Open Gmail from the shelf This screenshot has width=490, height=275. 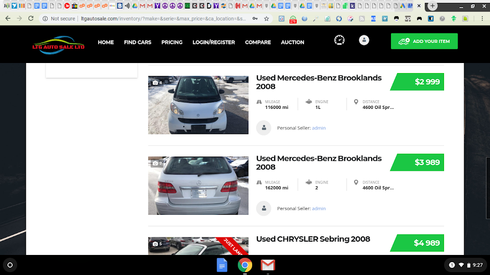click(268, 265)
